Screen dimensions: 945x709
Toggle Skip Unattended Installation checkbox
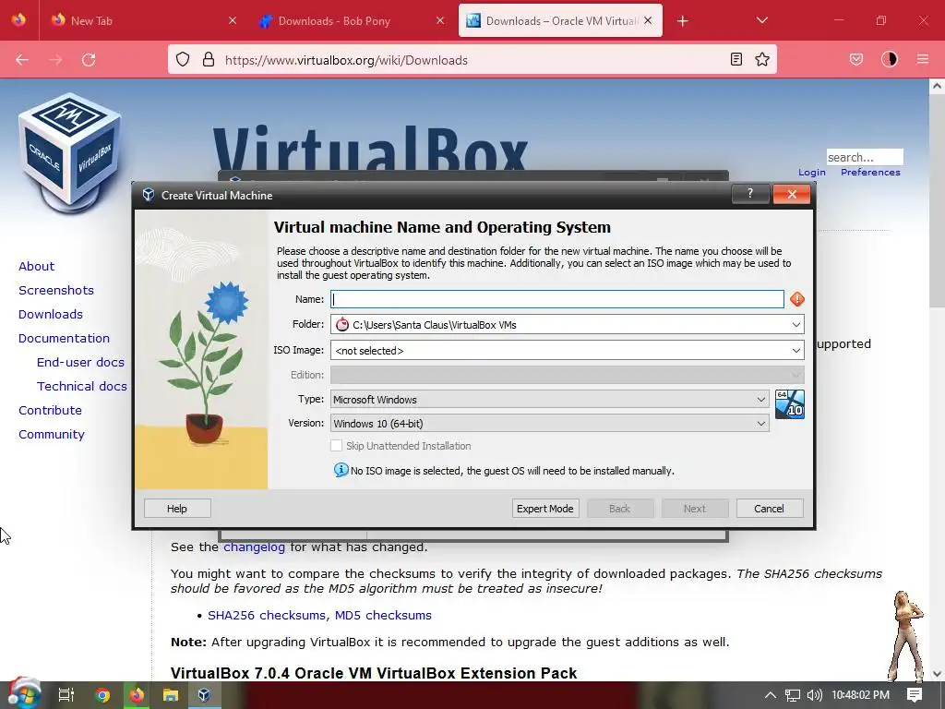click(336, 446)
